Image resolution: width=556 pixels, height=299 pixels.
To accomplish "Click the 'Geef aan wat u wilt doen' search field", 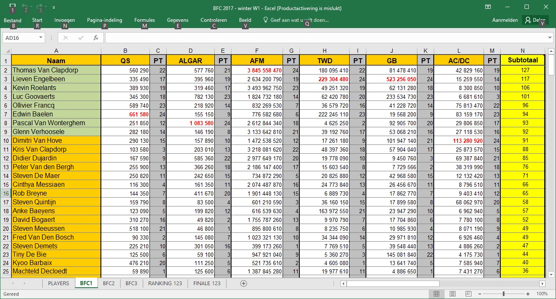I will tap(299, 20).
